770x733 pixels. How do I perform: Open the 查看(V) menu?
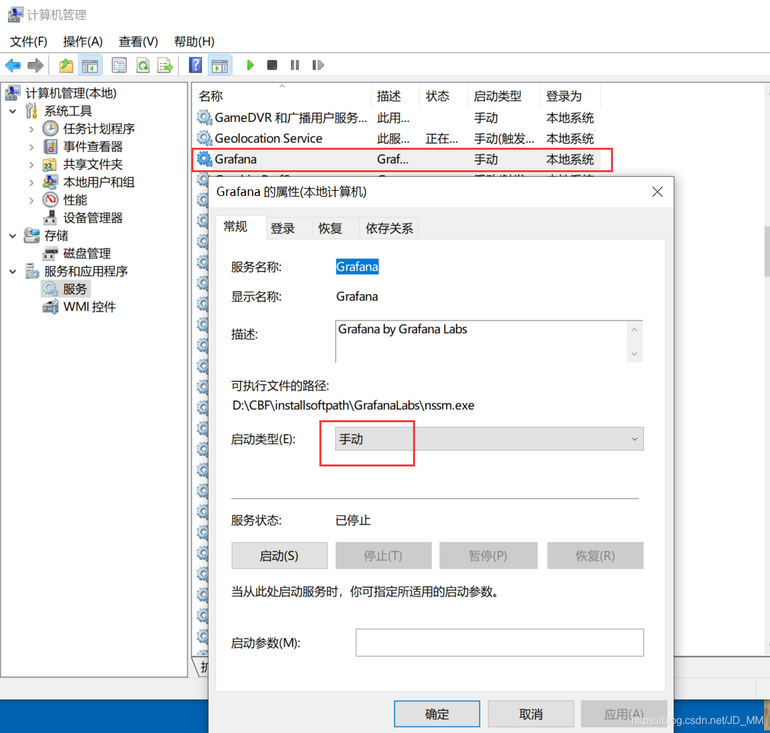click(x=138, y=42)
